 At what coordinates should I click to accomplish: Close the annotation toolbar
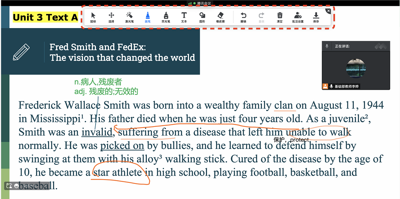click(x=328, y=11)
